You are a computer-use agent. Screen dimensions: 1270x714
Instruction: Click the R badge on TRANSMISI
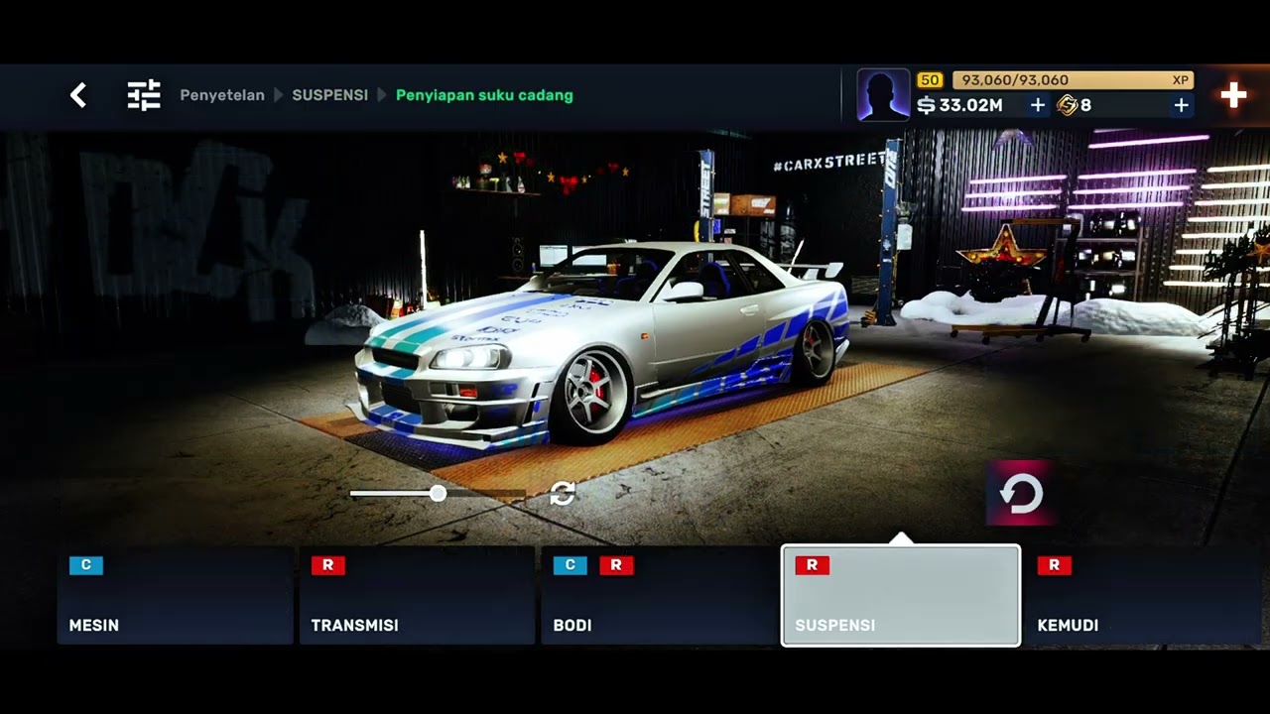[328, 565]
